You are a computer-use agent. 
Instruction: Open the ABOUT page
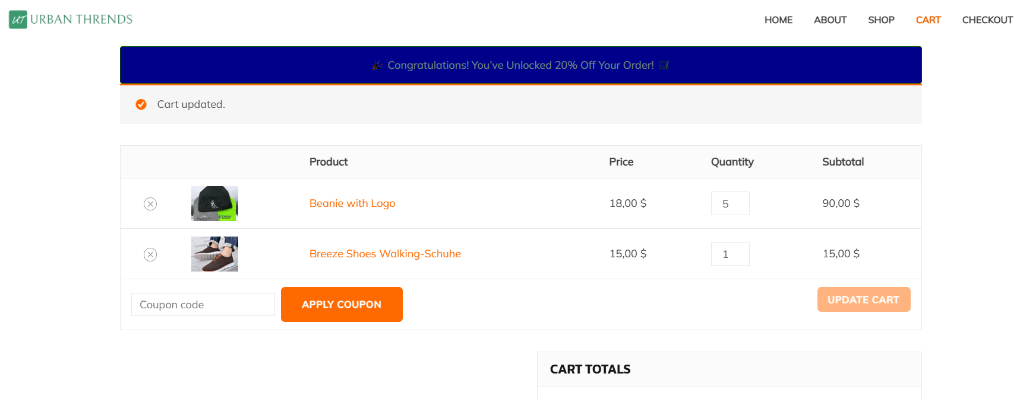830,20
